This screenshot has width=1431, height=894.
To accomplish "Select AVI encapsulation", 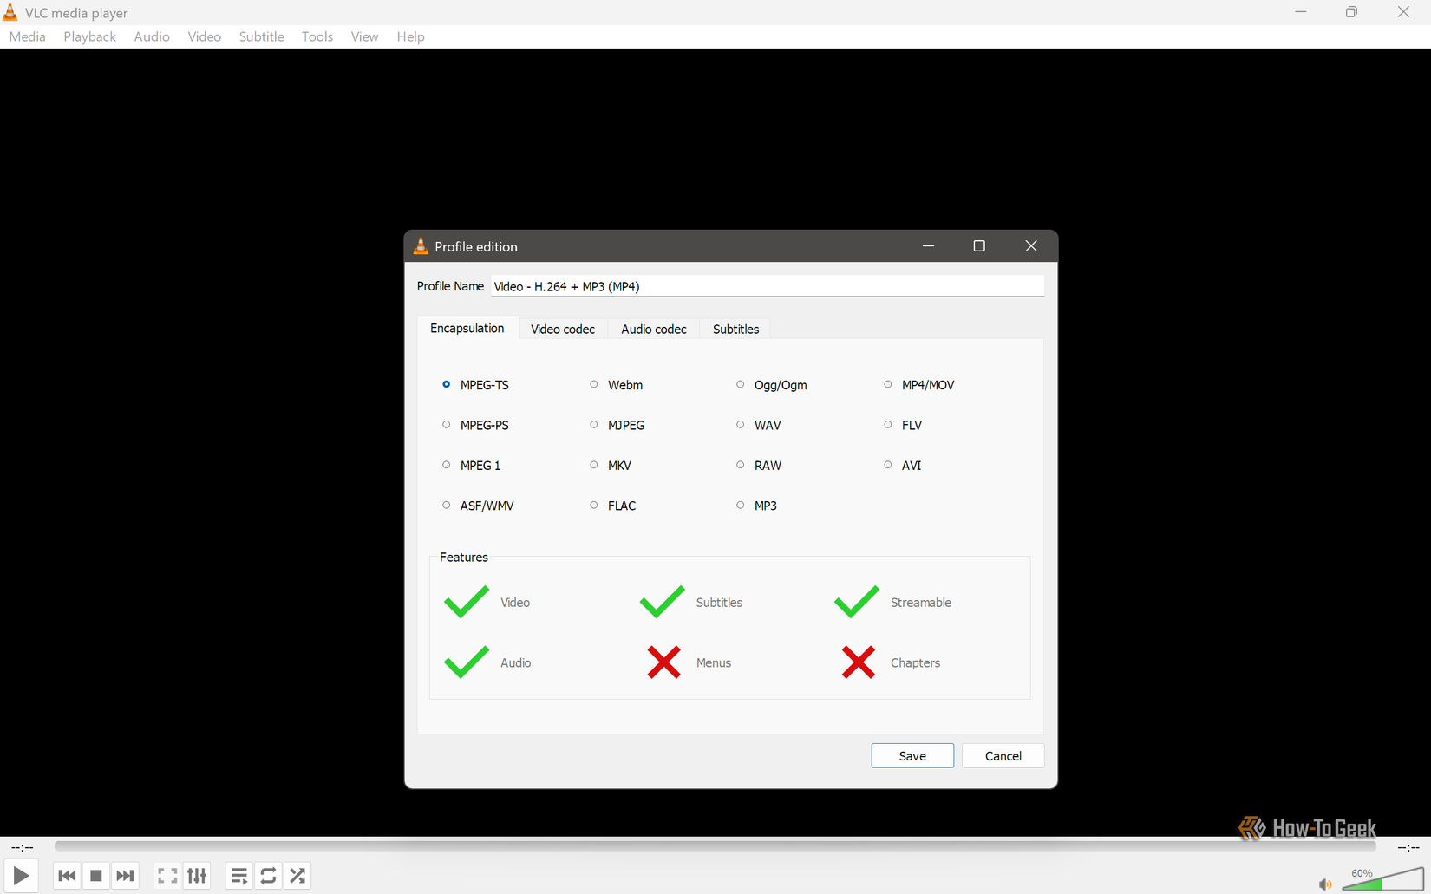I will pos(902,466).
